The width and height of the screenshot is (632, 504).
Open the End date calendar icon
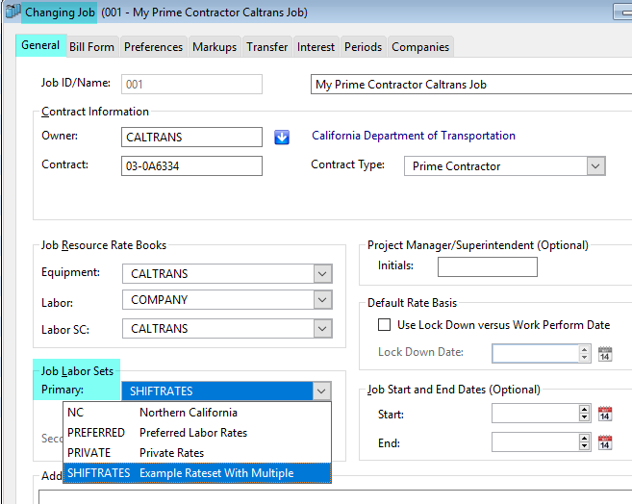[x=605, y=442]
